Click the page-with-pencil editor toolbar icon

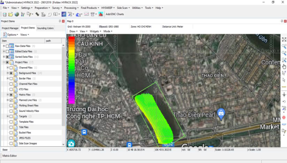29,14
